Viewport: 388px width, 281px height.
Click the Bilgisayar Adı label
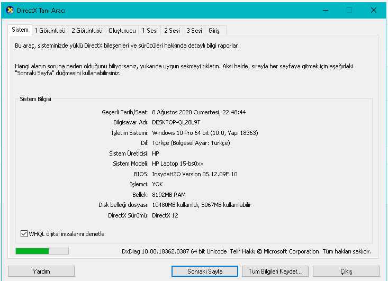point(131,122)
